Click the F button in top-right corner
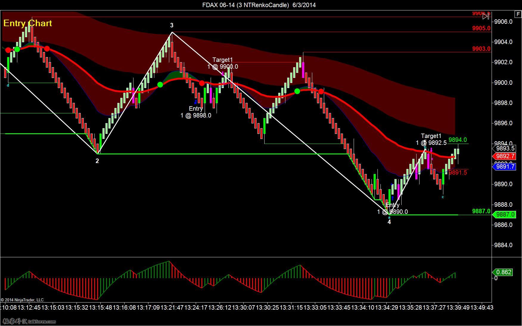The height and width of the screenshot is (326, 522). tap(518, 14)
